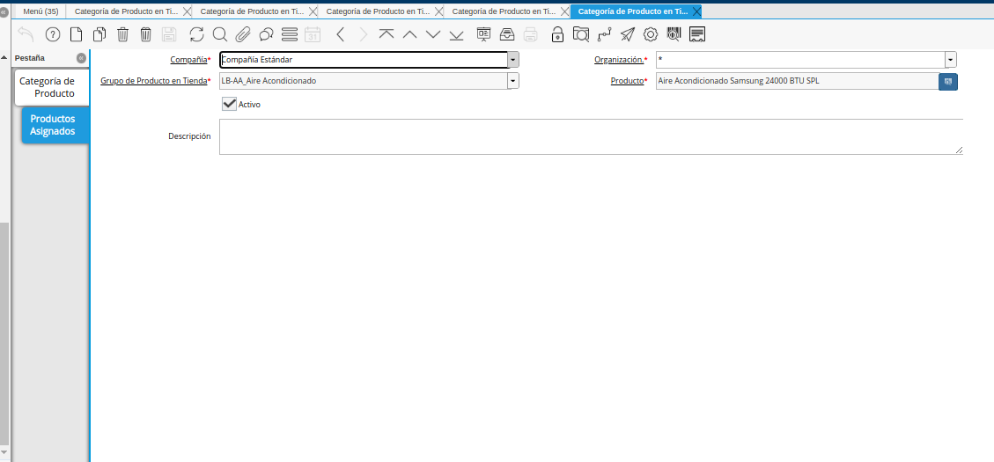994x462 pixels.
Task: Open the Organización dropdown arrow
Action: (x=951, y=60)
